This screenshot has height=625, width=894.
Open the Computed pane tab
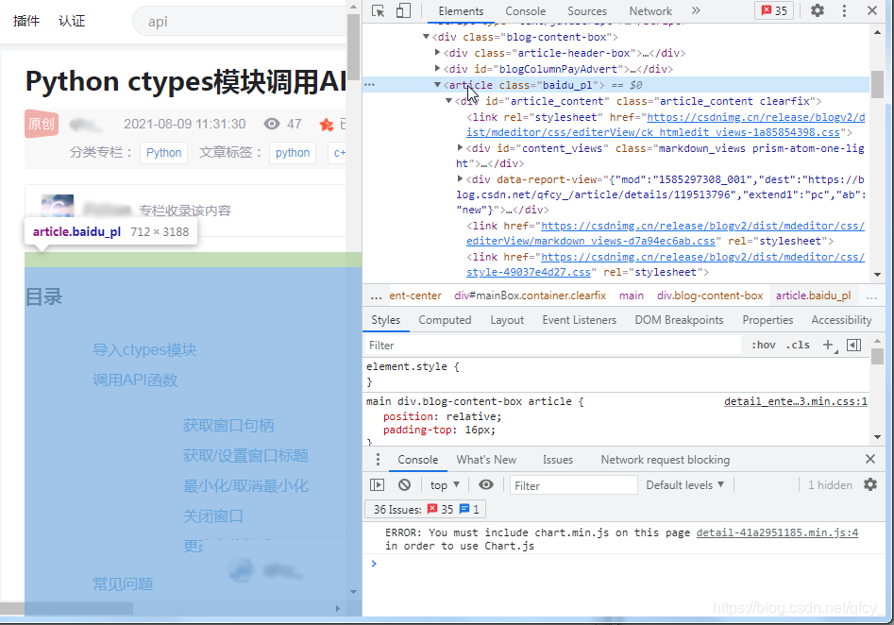[x=445, y=320]
